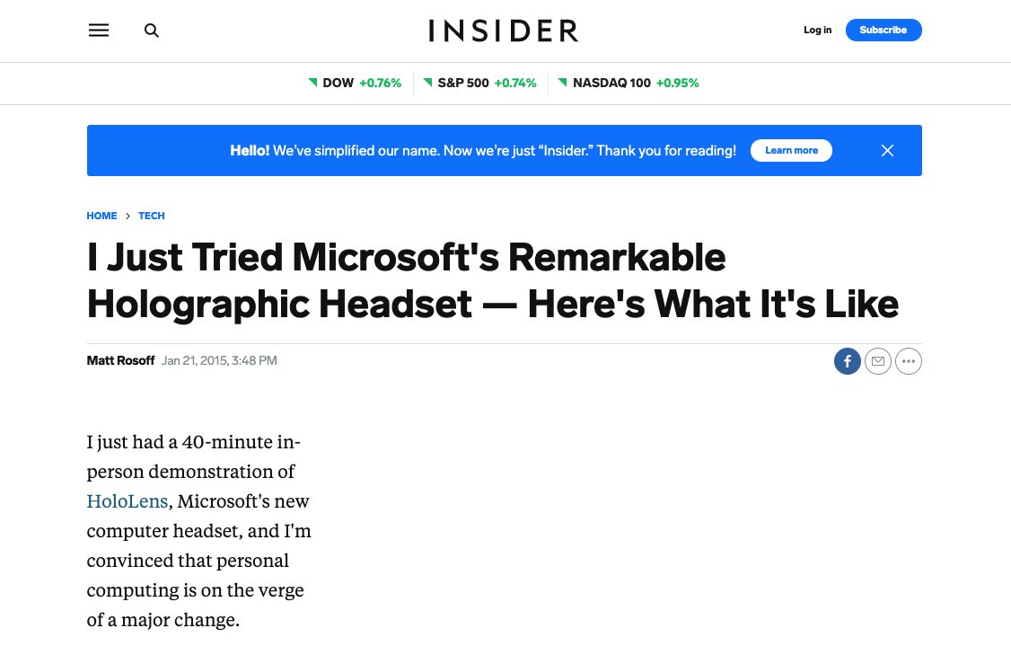
Task: Navigate to HOME breadcrumb
Action: point(101,216)
